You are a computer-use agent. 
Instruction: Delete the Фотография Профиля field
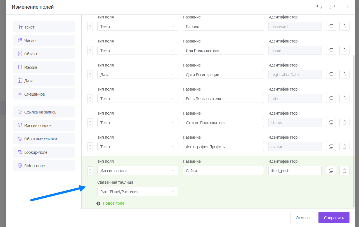tap(344, 146)
